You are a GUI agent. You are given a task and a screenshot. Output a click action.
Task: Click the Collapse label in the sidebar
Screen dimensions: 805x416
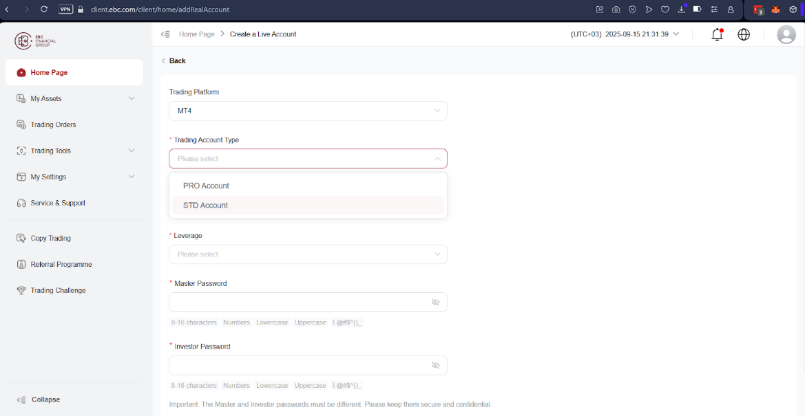[x=45, y=399]
